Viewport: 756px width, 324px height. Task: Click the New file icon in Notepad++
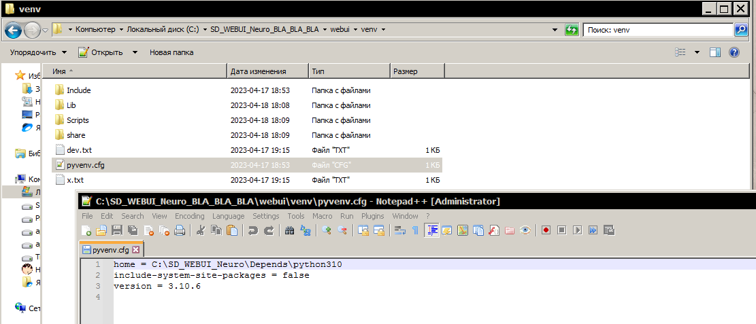(x=86, y=230)
